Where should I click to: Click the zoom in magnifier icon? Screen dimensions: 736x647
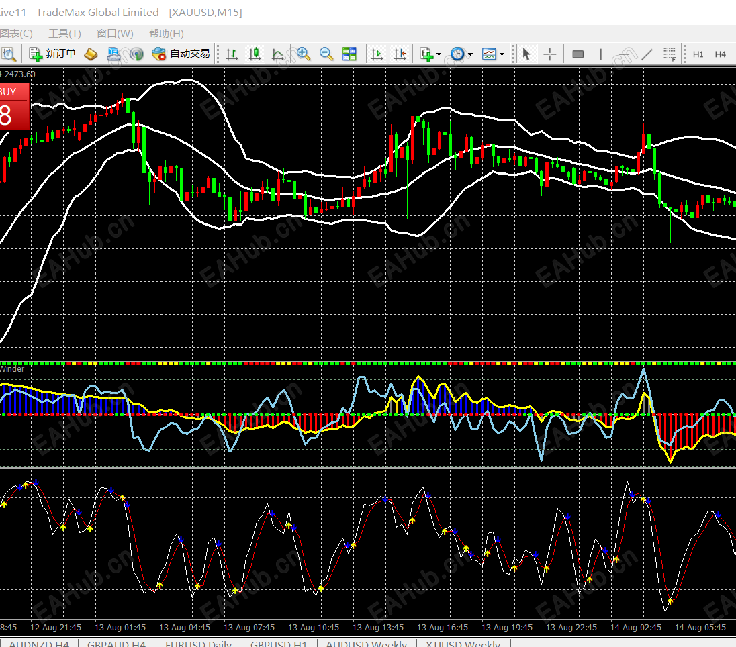(x=303, y=54)
